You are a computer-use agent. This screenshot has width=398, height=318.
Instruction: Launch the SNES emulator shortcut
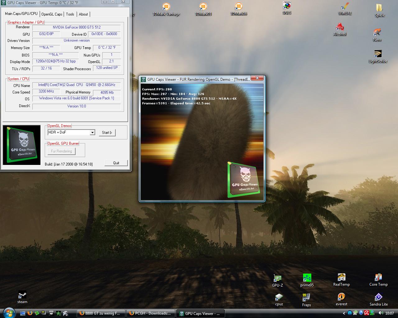click(287, 8)
